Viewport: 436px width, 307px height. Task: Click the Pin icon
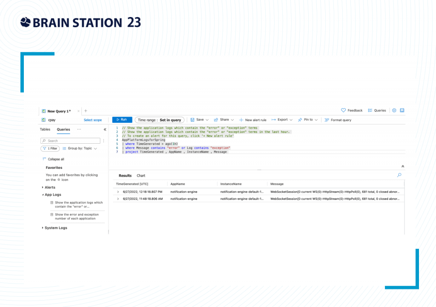click(300, 120)
